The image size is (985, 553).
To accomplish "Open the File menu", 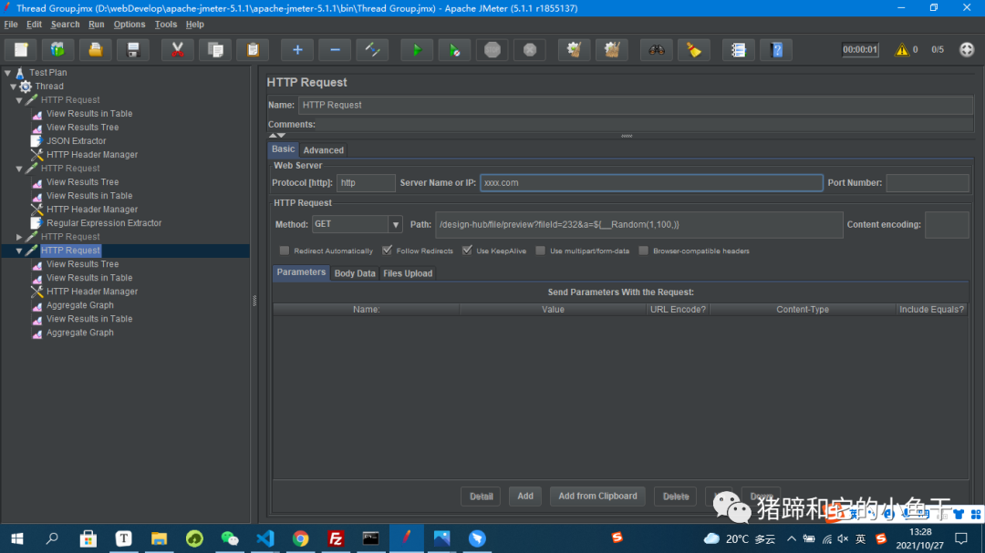I will coord(11,25).
